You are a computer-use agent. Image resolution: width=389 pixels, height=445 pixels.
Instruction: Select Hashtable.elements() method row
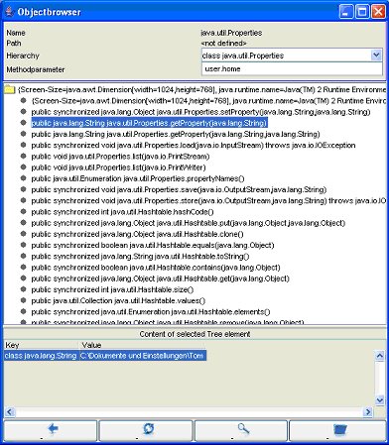point(151,312)
